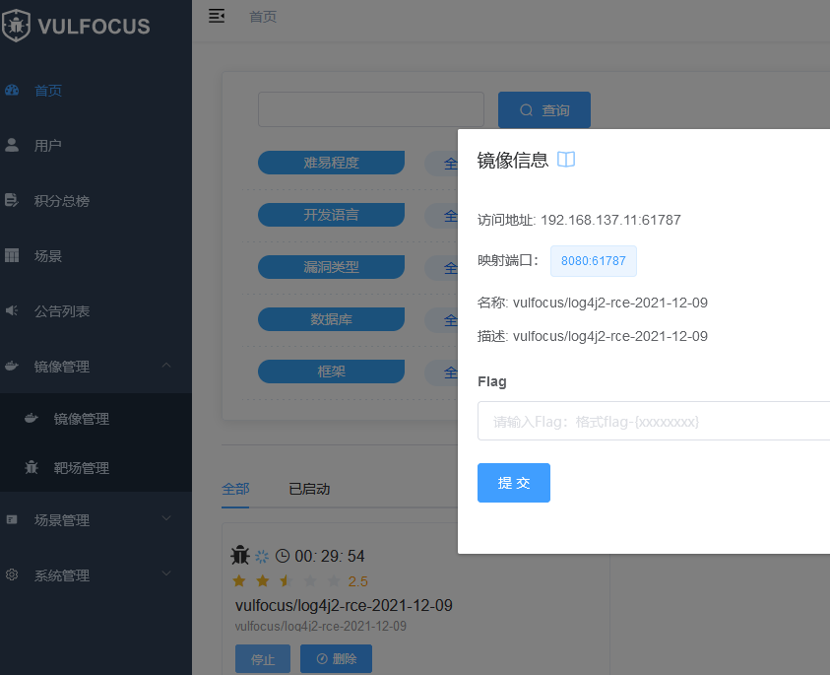Click the icon beside 场景管理
The height and width of the screenshot is (675, 830).
coord(12,519)
